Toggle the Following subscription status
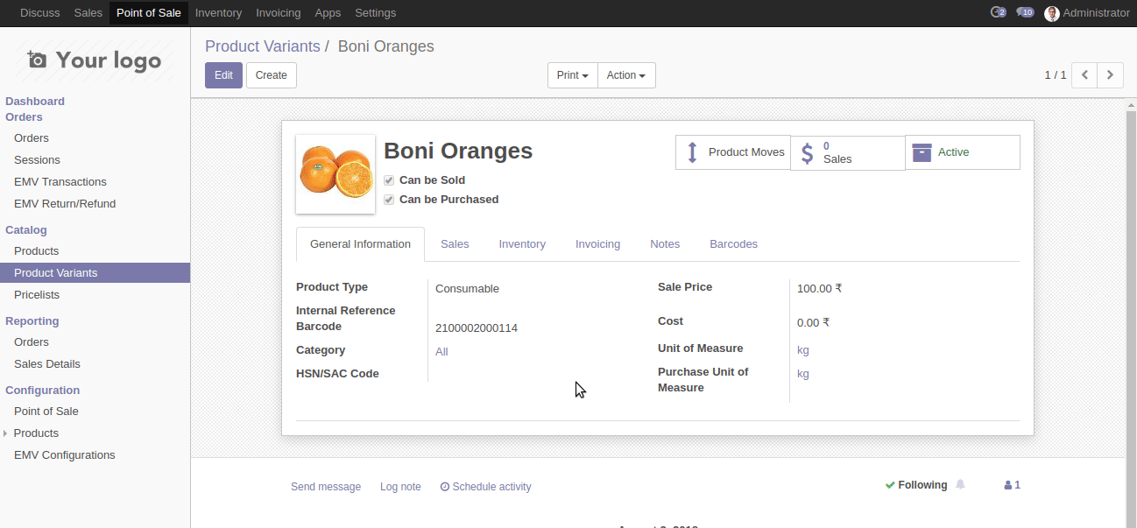Viewport: 1137px width, 528px height. [x=916, y=485]
